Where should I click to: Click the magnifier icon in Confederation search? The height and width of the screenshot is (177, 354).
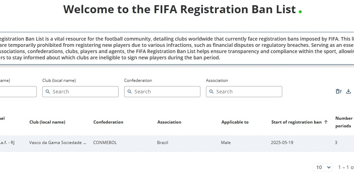pos(129,92)
